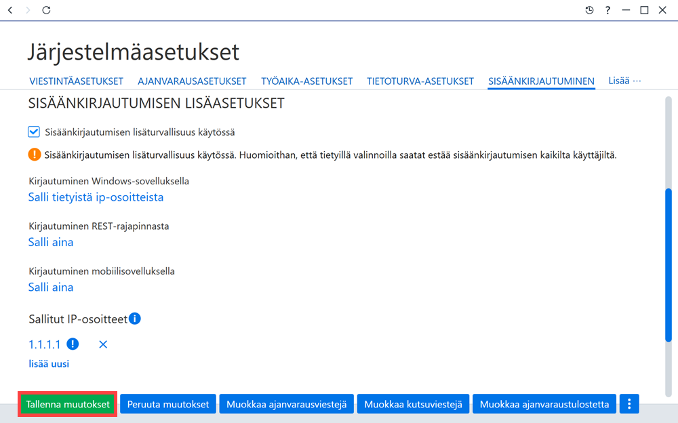This screenshot has width=678, height=423.
Task: Click the 1.1.1.1 IP address entry
Action: point(45,345)
